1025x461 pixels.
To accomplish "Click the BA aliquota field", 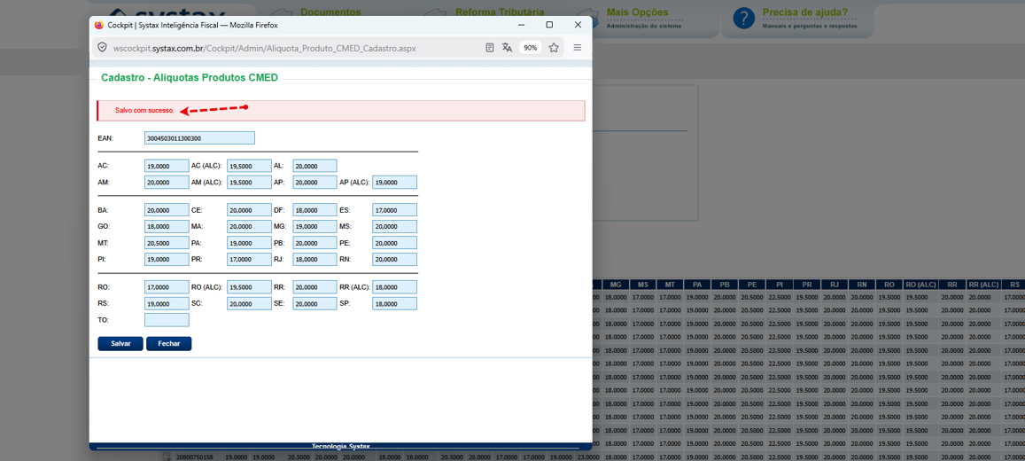I will 167,211.
